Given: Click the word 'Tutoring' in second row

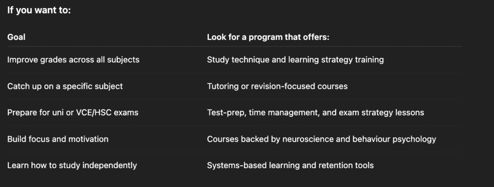Looking at the screenshot, I should 223,87.
